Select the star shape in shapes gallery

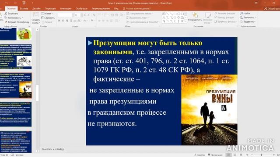(x=182, y=21)
